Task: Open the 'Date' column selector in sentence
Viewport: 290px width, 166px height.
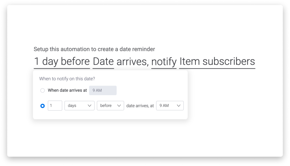Action: (103, 61)
